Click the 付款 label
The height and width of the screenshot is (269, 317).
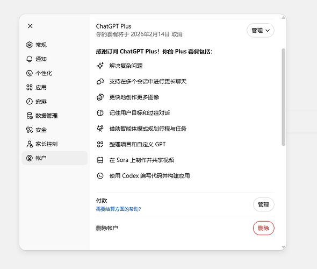tap(102, 201)
